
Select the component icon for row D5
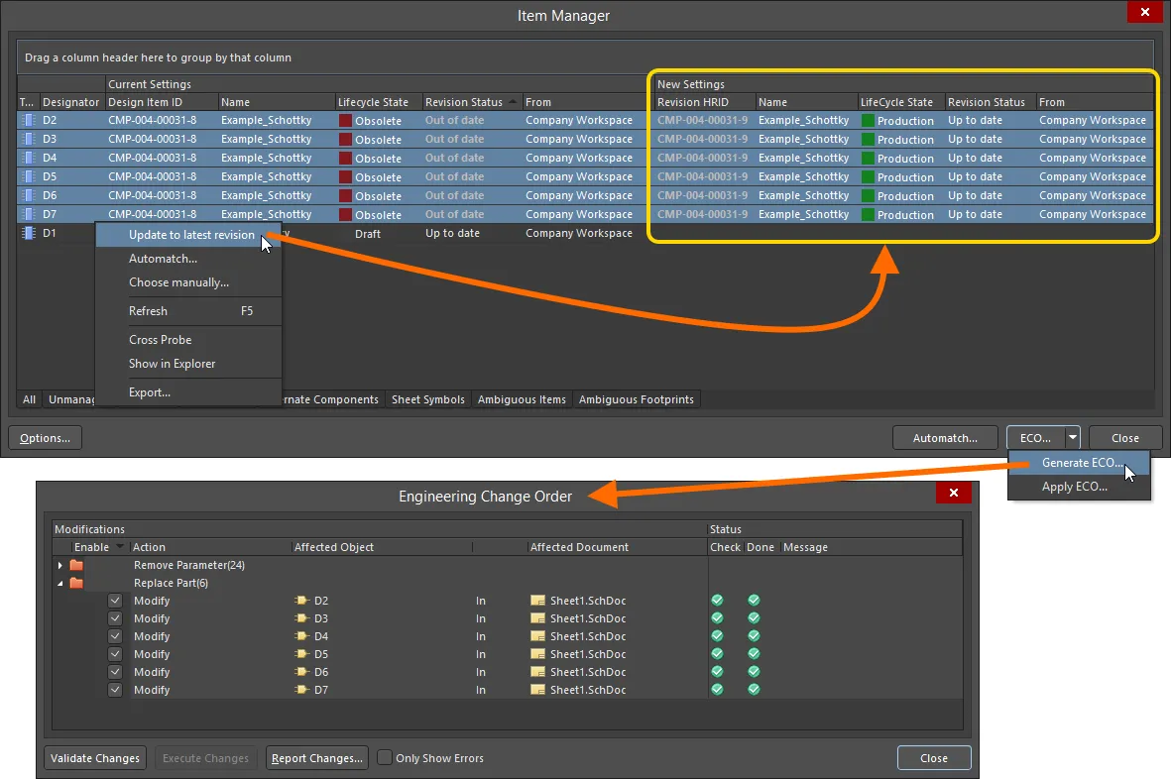29,176
